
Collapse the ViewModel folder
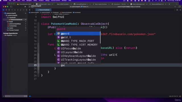pos(6,18)
